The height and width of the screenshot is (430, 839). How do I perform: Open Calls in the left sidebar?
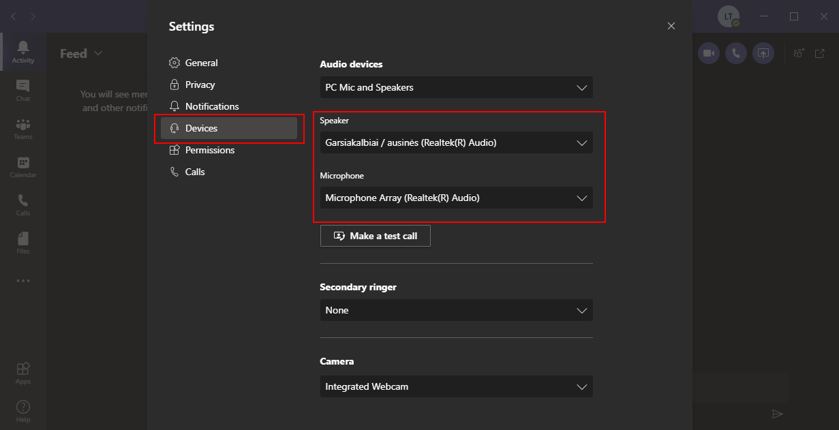point(22,204)
